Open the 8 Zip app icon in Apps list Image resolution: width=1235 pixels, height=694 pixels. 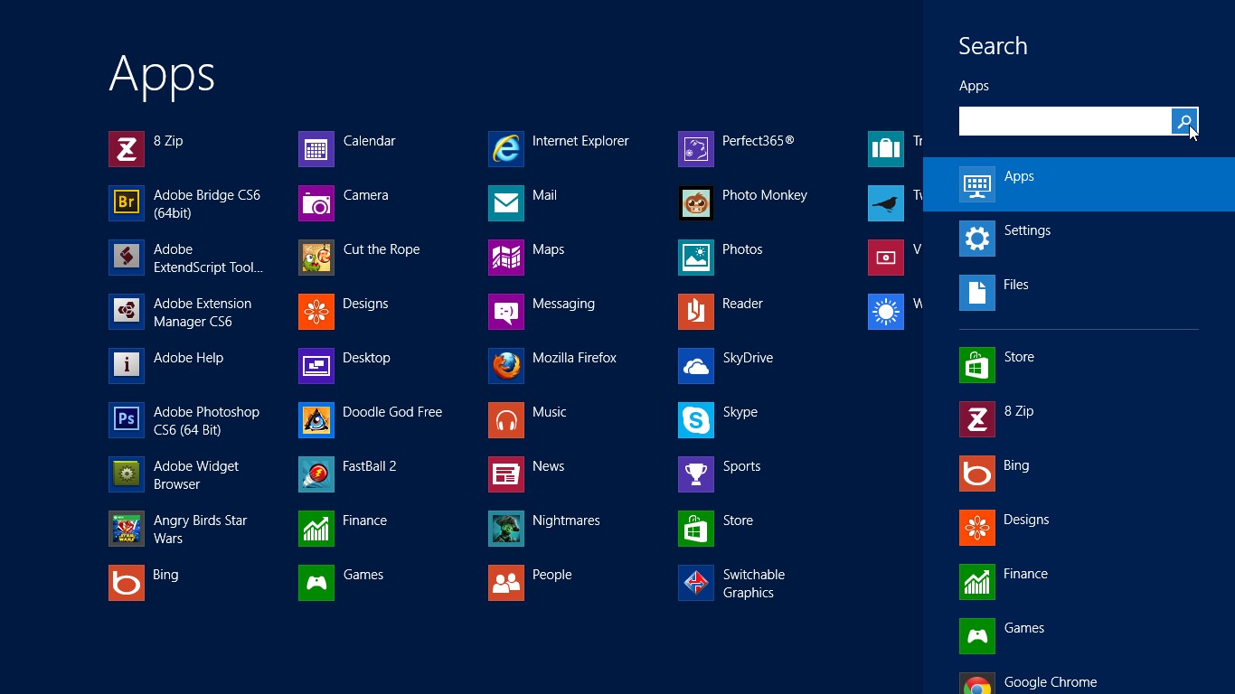coord(127,149)
